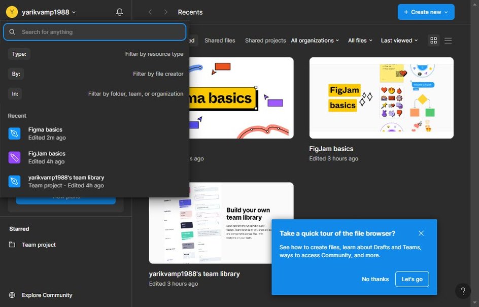Click the yarikvamp1988's team library file title
The height and width of the screenshot is (307, 479).
tap(194, 274)
